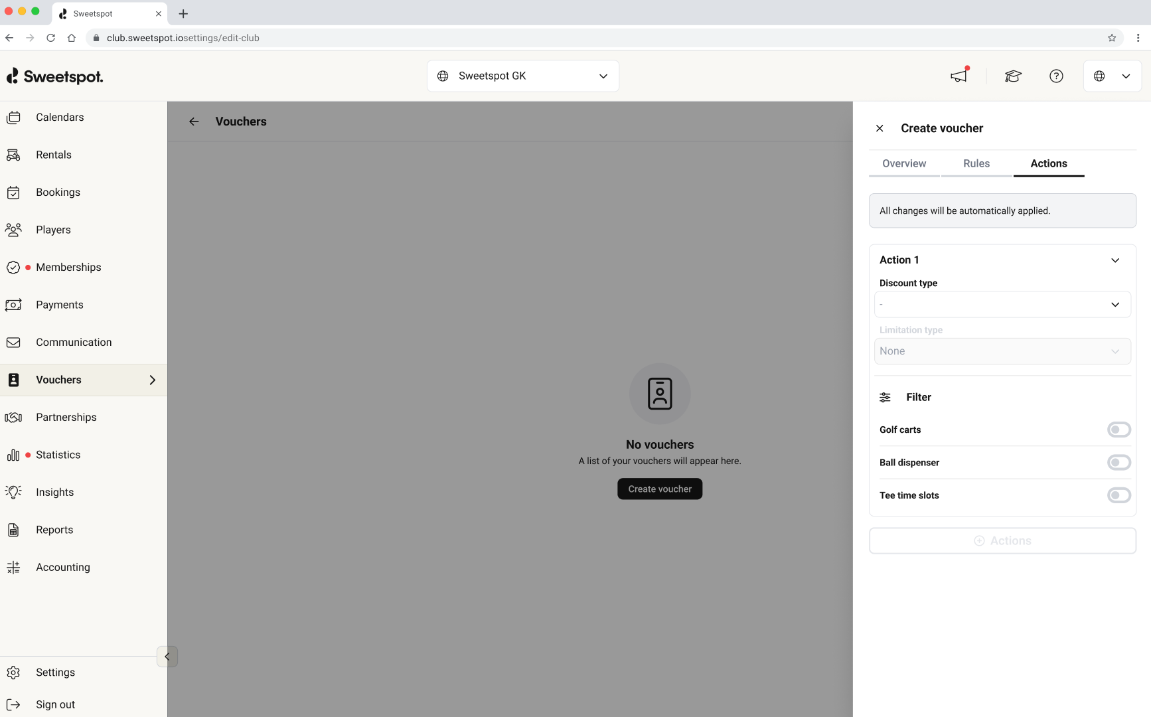This screenshot has height=717, width=1151.
Task: Click the Rentals golf cart icon
Action: tap(13, 155)
